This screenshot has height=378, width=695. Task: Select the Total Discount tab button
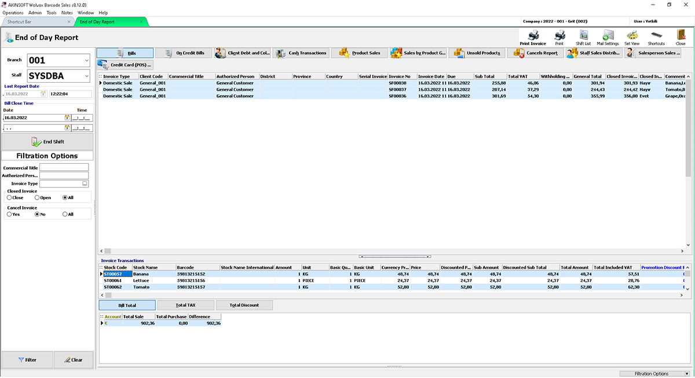(x=244, y=305)
